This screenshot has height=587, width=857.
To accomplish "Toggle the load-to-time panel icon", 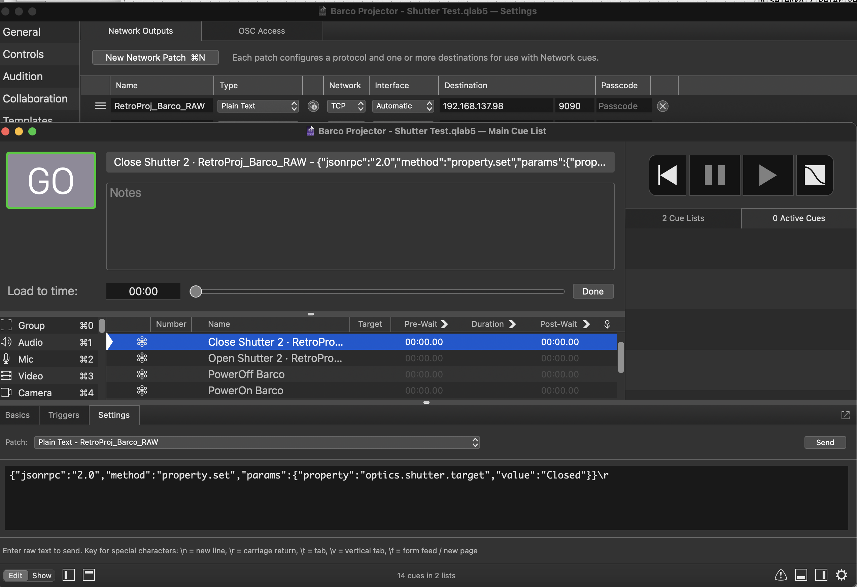I will [89, 575].
